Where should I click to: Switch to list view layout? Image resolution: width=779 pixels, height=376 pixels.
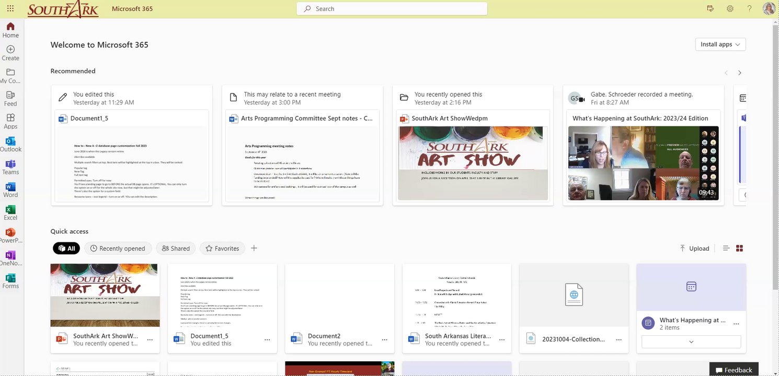[x=726, y=249]
